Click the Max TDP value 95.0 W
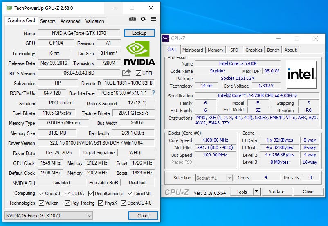 point(271,71)
